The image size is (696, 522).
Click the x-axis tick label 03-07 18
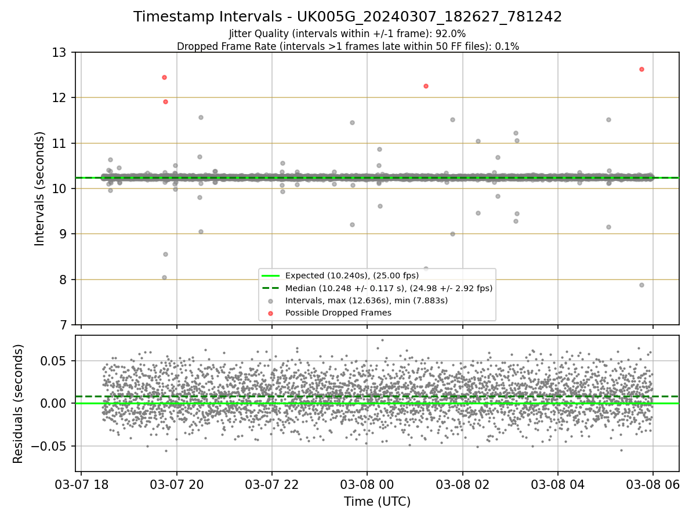(x=81, y=484)
